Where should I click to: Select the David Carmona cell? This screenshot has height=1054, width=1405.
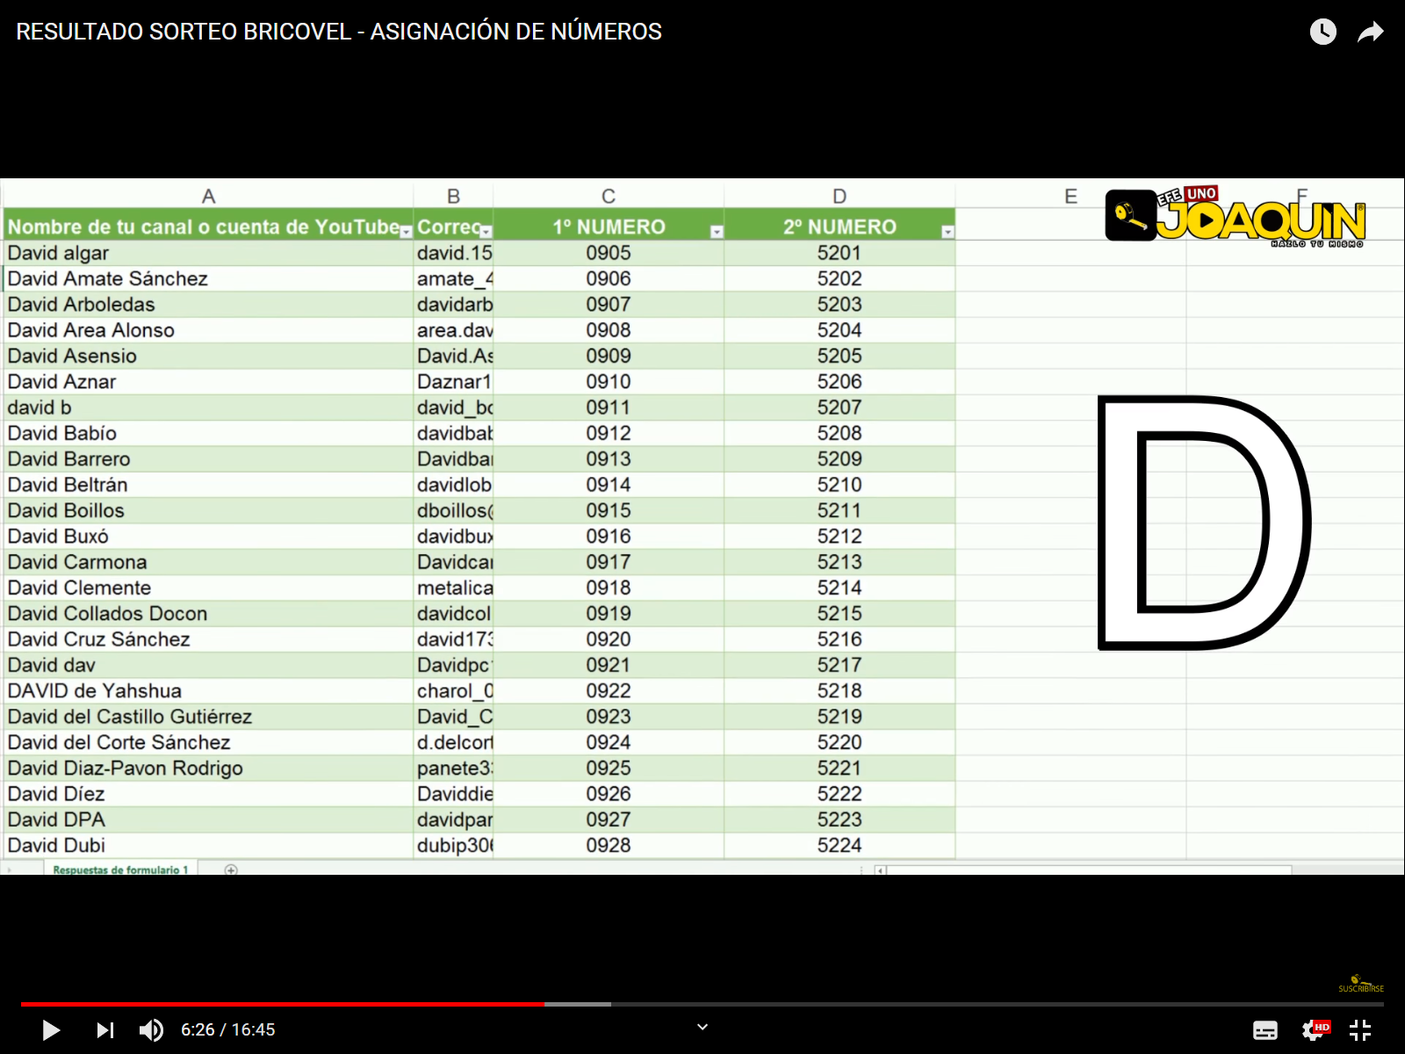[x=77, y=562]
